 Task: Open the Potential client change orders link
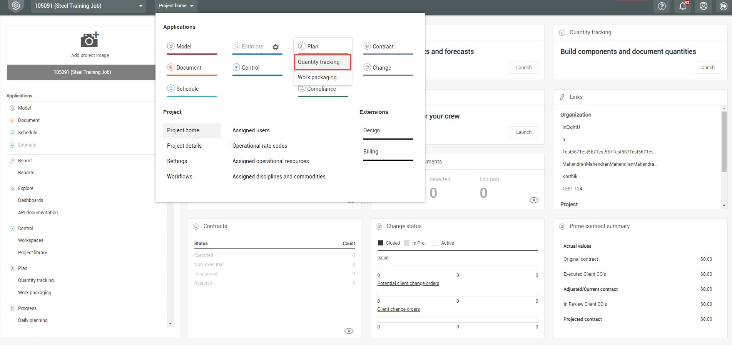408,283
